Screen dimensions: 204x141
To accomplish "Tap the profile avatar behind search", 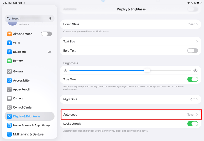I will [x=12, y=24].
